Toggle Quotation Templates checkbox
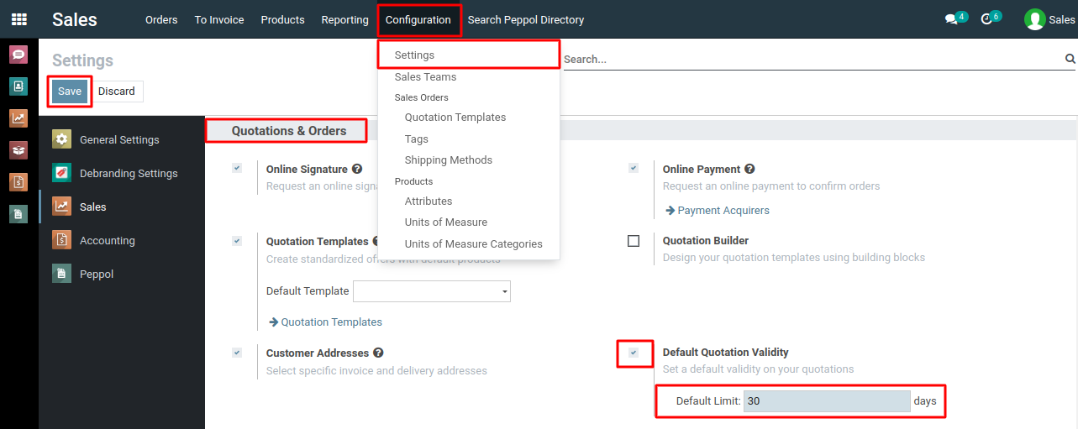This screenshot has width=1078, height=429. [x=237, y=241]
